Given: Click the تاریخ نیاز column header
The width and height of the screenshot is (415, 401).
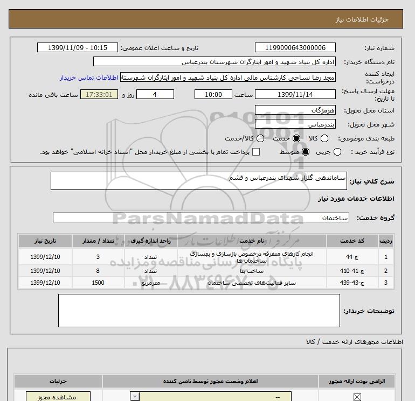Looking at the screenshot, I should tap(45, 241).
